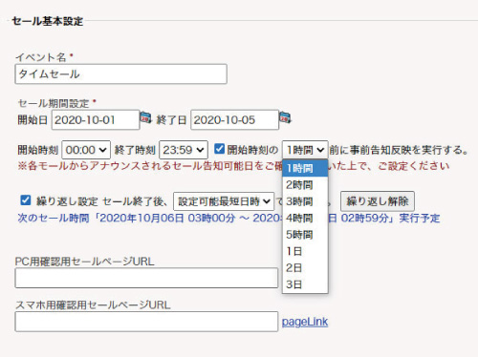Toggle the 繰り返し設定 checkbox
This screenshot has height=357, width=478.
[25, 200]
